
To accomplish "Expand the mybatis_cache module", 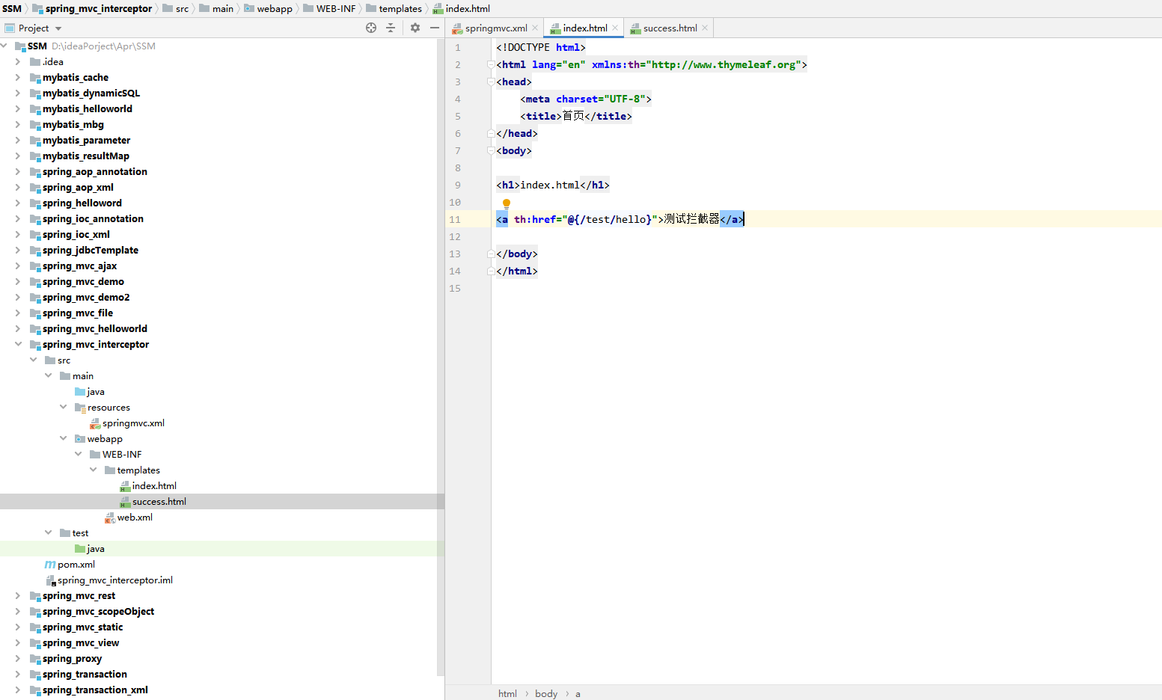I will (18, 78).
